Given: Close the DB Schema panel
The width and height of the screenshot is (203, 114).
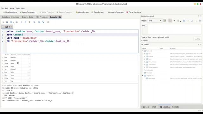Looking at the screenshot, I should point(201,44).
